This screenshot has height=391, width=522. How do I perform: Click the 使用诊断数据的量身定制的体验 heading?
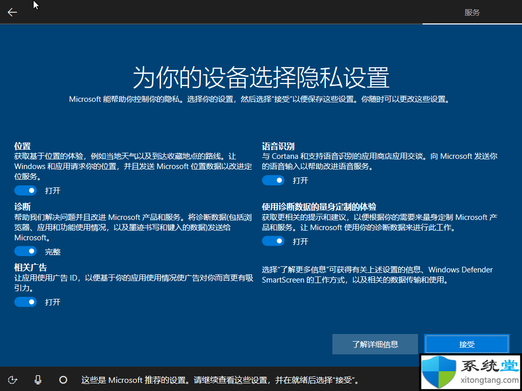319,207
